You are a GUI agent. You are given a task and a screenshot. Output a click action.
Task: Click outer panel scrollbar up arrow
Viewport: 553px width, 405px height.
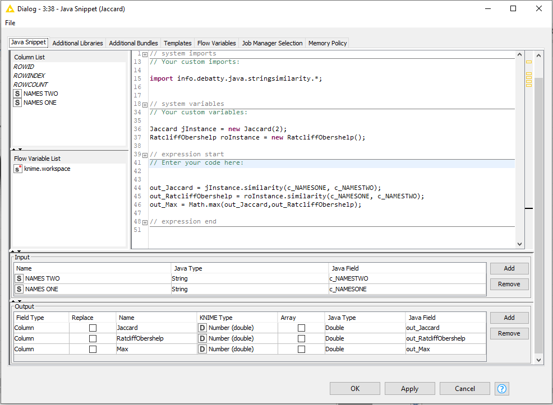pos(538,55)
